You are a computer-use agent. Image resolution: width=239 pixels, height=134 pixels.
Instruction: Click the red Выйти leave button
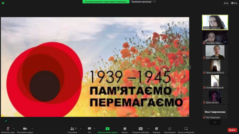pos(232,130)
